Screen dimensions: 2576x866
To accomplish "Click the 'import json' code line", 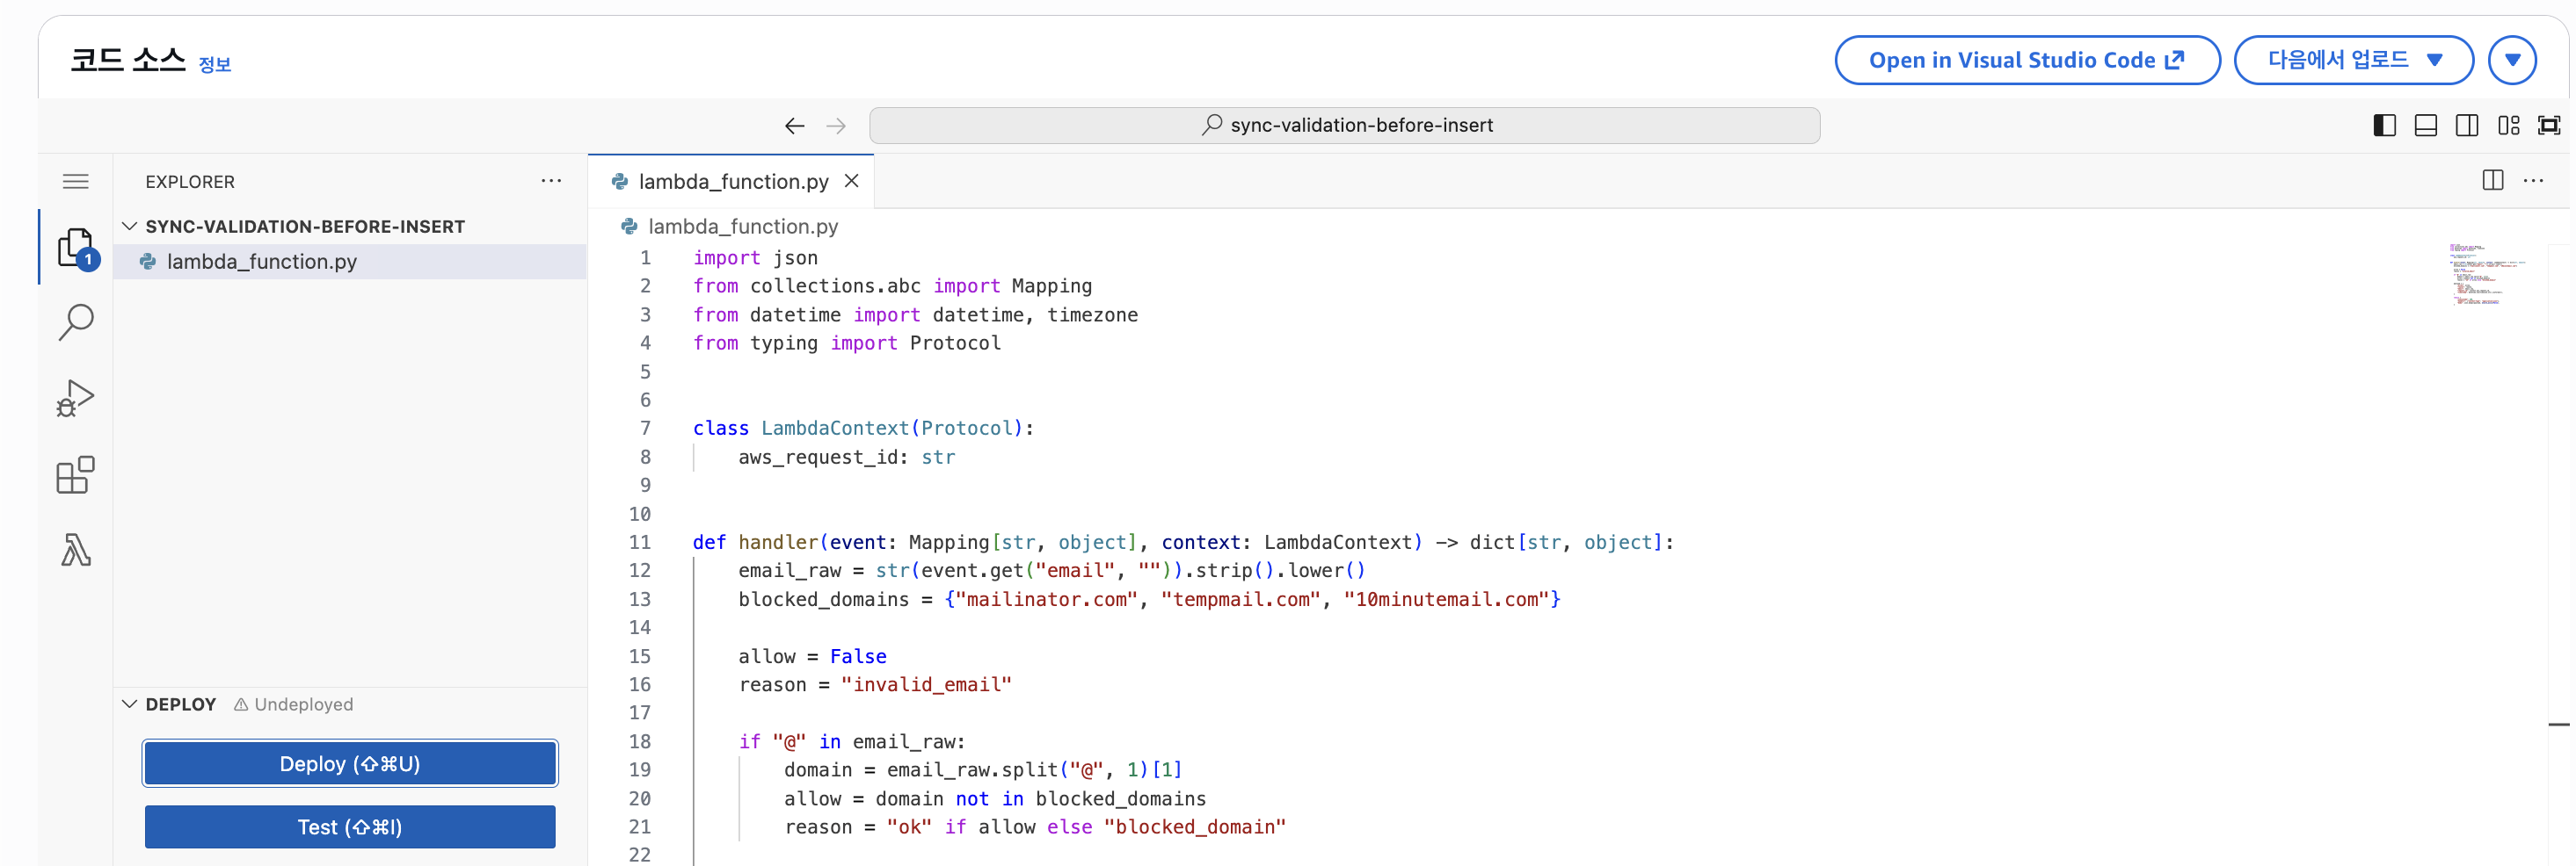I will click(x=755, y=257).
